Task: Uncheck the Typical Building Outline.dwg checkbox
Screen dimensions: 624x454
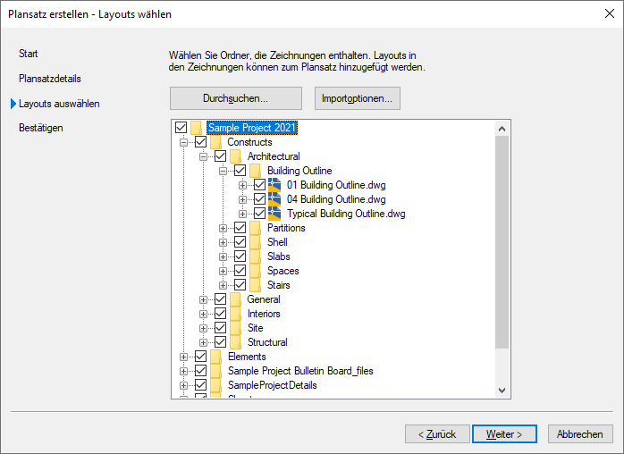Action: click(x=259, y=214)
